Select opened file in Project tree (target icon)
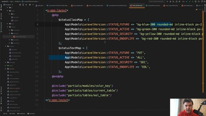Screen dimensions: 206x116 point(20,5)
